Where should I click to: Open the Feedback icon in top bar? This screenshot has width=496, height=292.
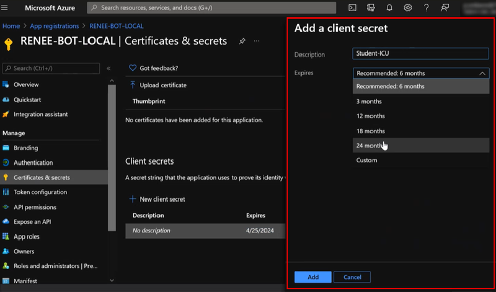click(x=445, y=8)
